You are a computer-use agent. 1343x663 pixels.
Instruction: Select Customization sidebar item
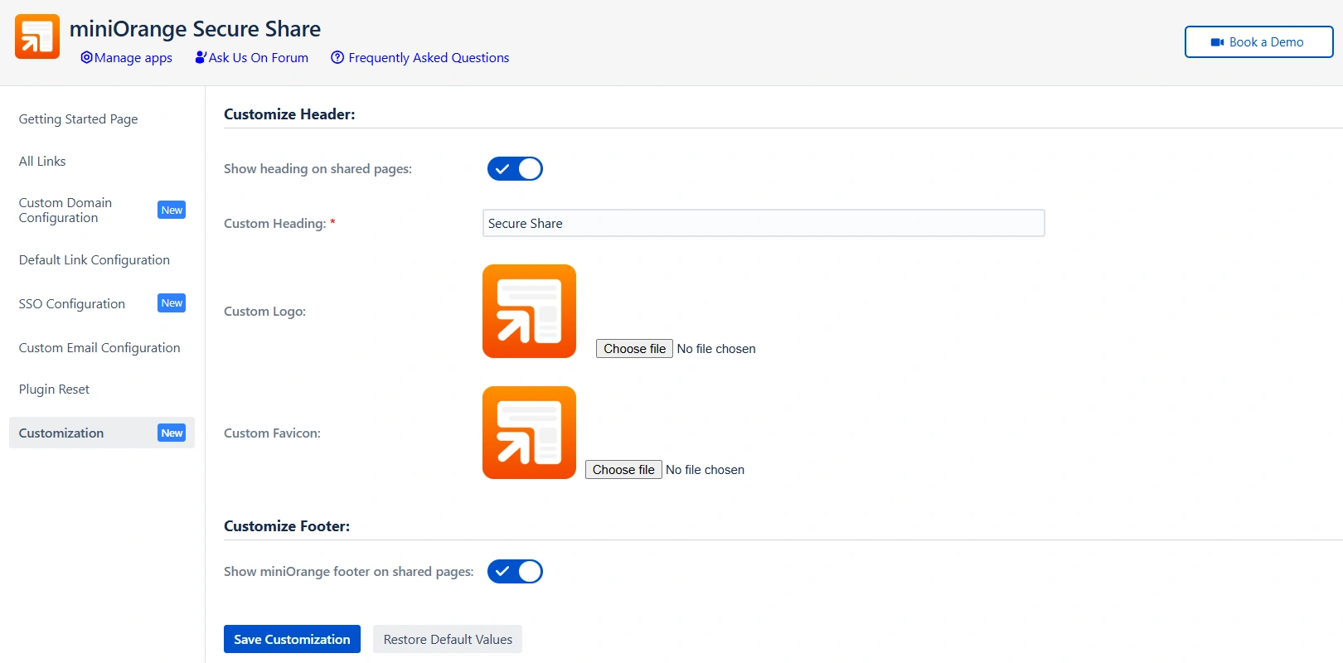[102, 433]
